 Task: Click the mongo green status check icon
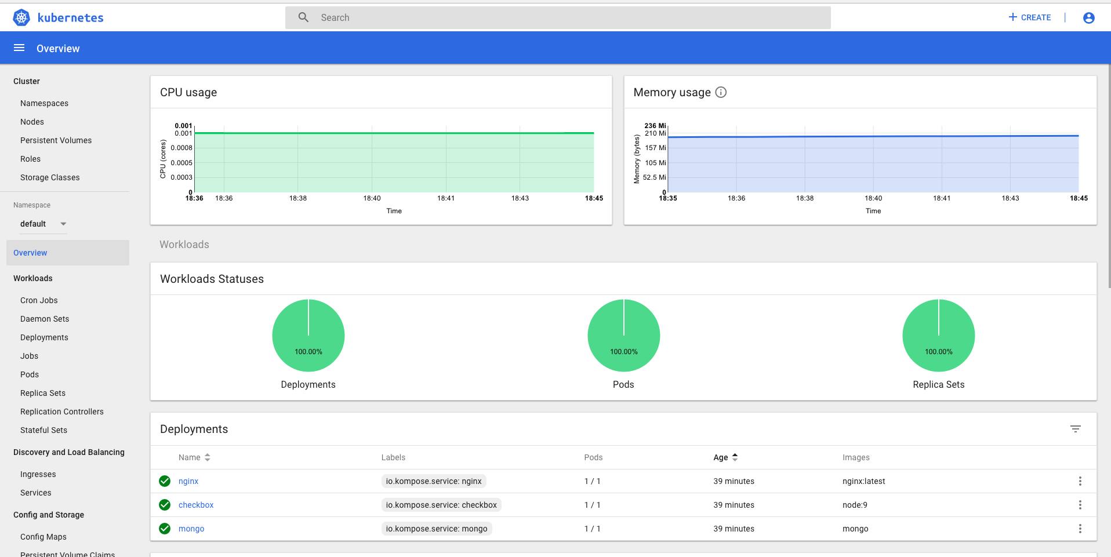165,529
